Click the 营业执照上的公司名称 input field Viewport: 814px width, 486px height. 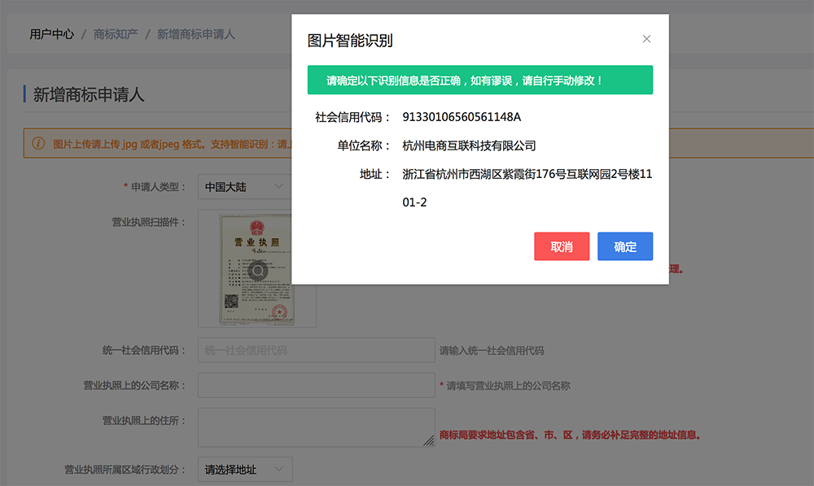(316, 385)
